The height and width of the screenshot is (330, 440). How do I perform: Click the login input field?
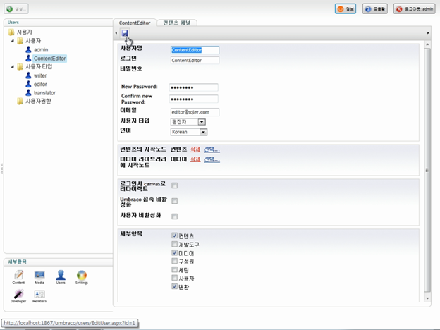[195, 61]
